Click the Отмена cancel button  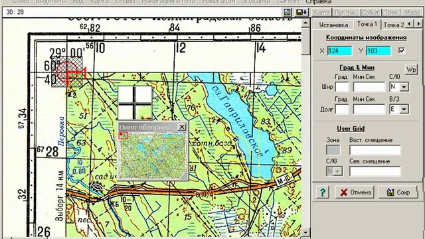pyautogui.click(x=355, y=193)
